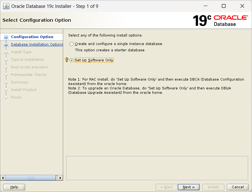
Task: Click inside the empty message area at bottom
Action: 157,168
